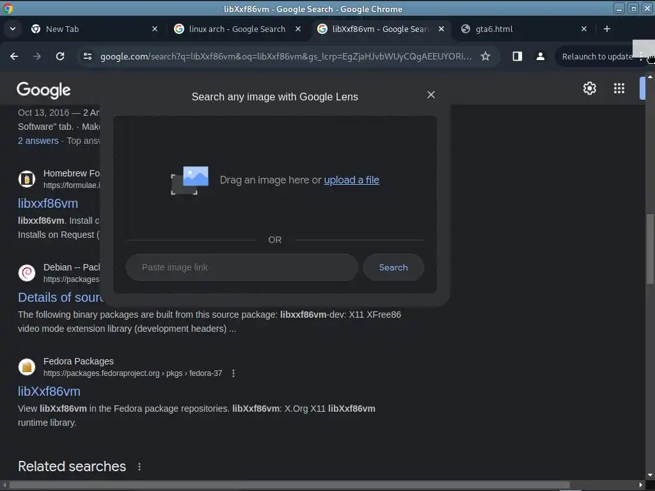Open the 2 answers link
This screenshot has height=491, width=655.
click(x=38, y=141)
